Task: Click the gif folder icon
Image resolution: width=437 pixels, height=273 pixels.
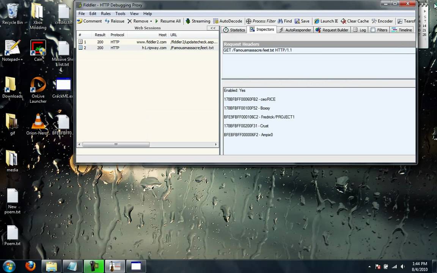Action: 12,124
